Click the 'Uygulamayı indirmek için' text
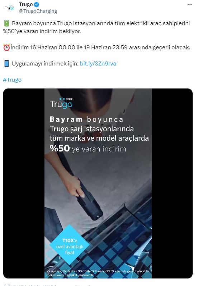The width and height of the screenshot is (198, 286). pos(45,63)
